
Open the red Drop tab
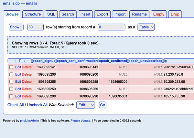pos(175,14)
